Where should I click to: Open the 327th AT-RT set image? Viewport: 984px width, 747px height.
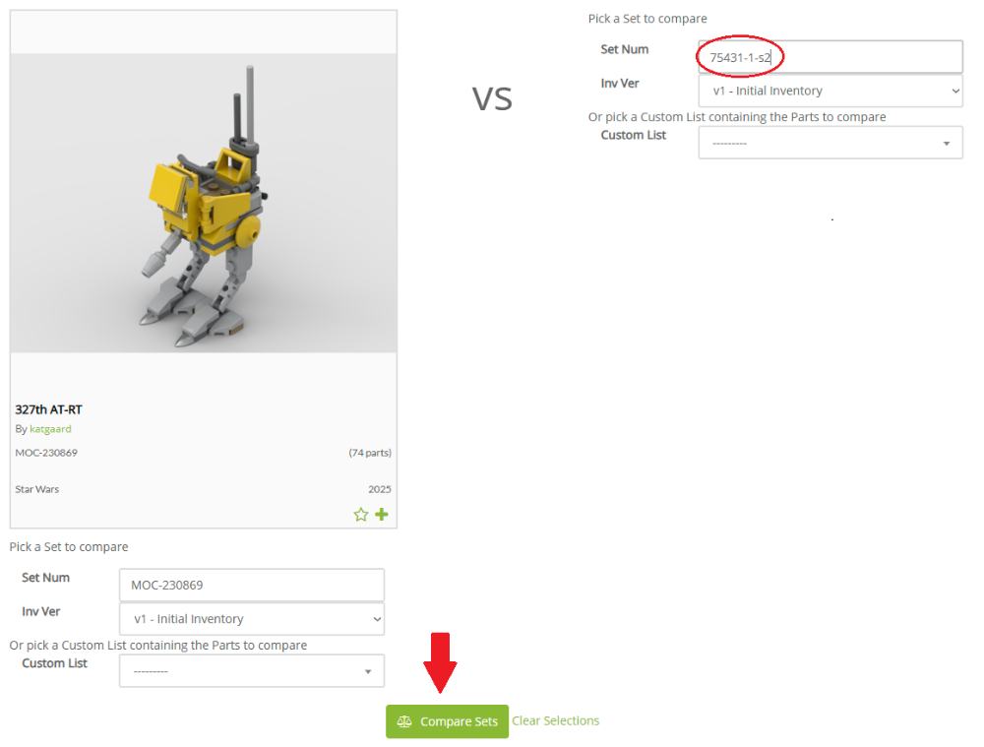click(204, 202)
